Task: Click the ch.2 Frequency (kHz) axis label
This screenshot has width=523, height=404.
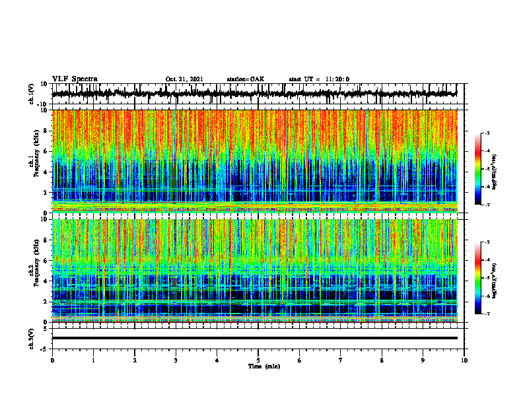Action: 36,263
